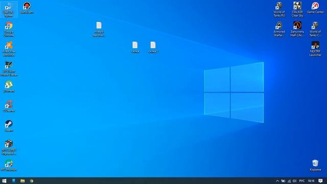Select the Armored Warfare shortcut
Image resolution: width=327 pixels, height=184 pixels.
(279, 29)
